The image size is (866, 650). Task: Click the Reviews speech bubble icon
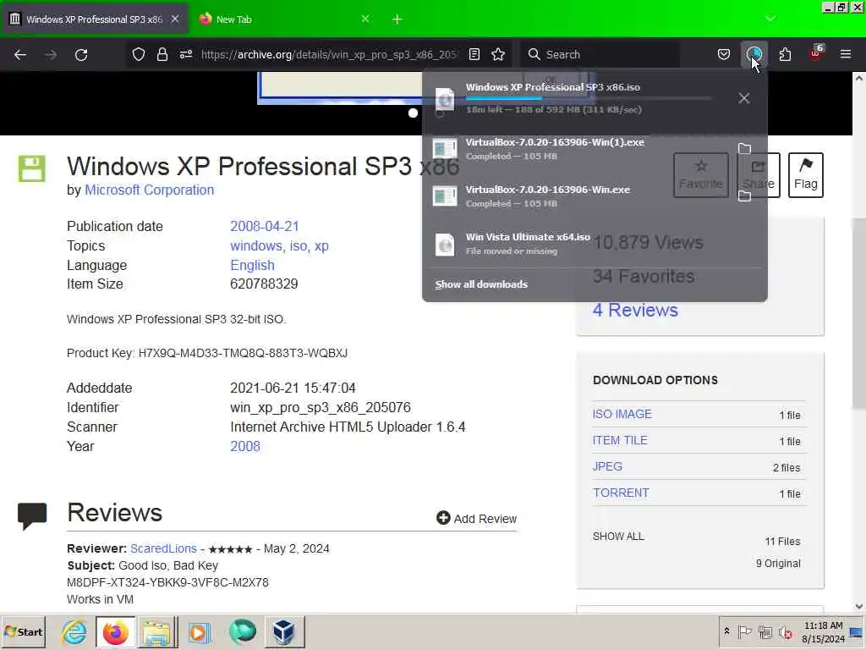pos(32,516)
